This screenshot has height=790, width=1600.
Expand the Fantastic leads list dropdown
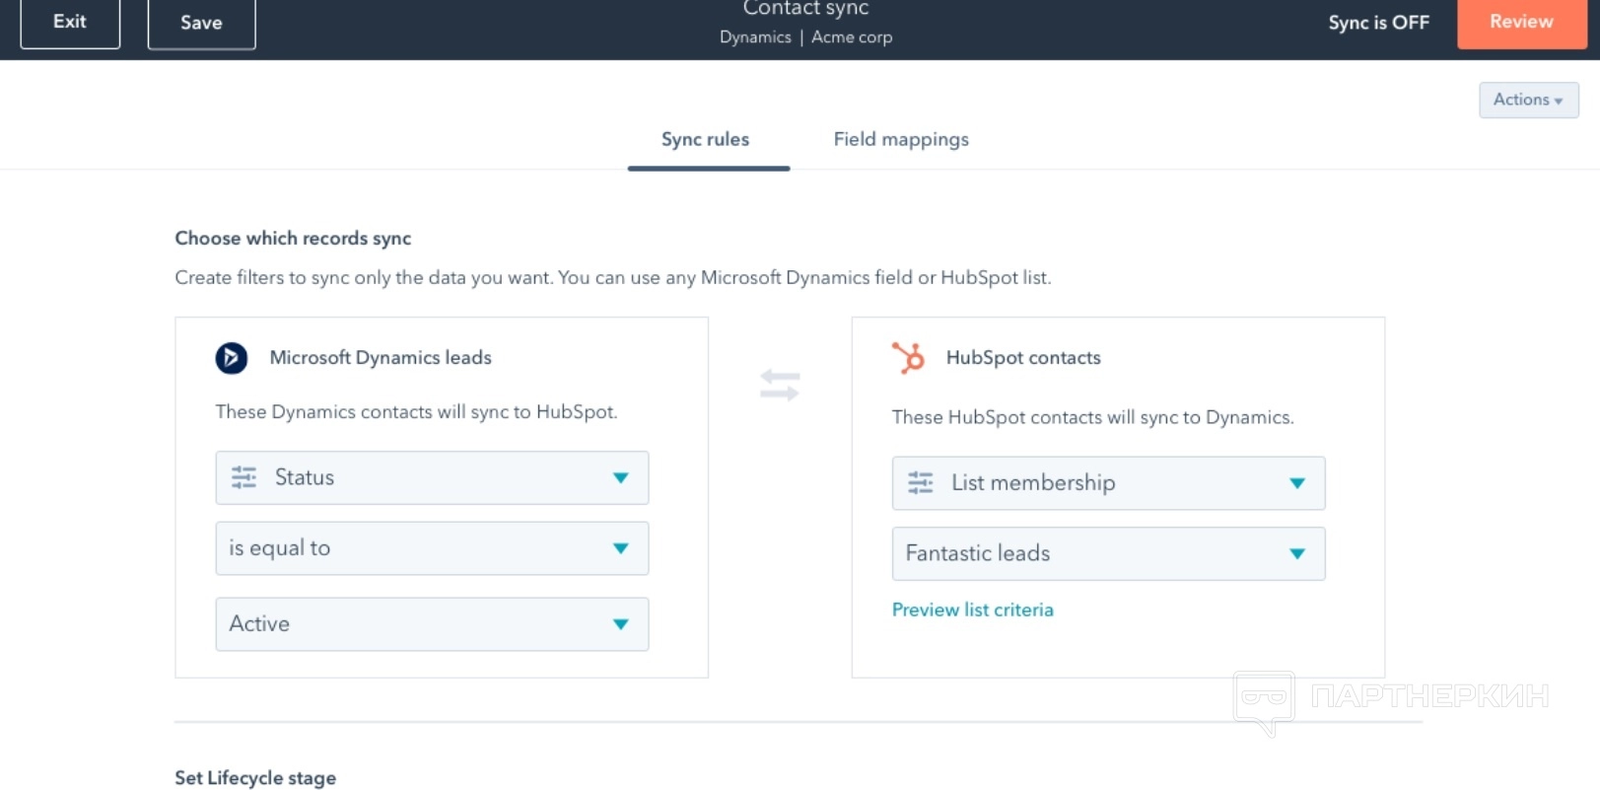(x=1107, y=553)
